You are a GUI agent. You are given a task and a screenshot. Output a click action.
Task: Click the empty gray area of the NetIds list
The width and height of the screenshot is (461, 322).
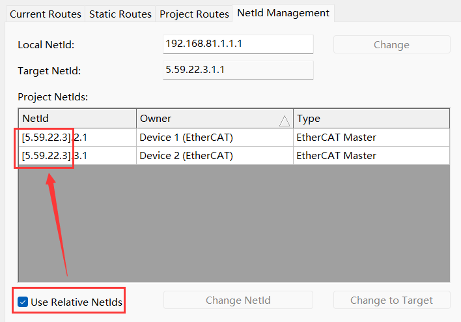pos(234,223)
